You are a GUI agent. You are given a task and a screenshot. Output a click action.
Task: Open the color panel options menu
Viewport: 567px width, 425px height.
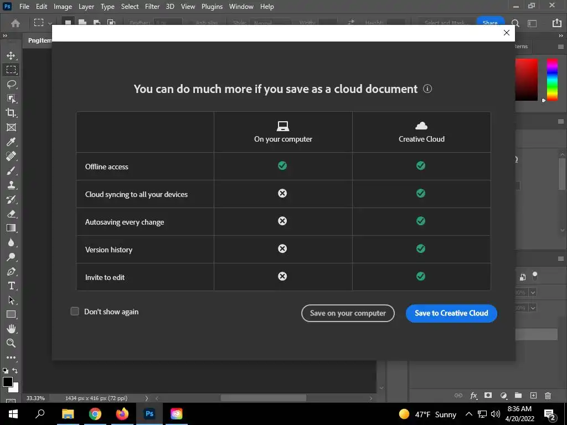(561, 46)
